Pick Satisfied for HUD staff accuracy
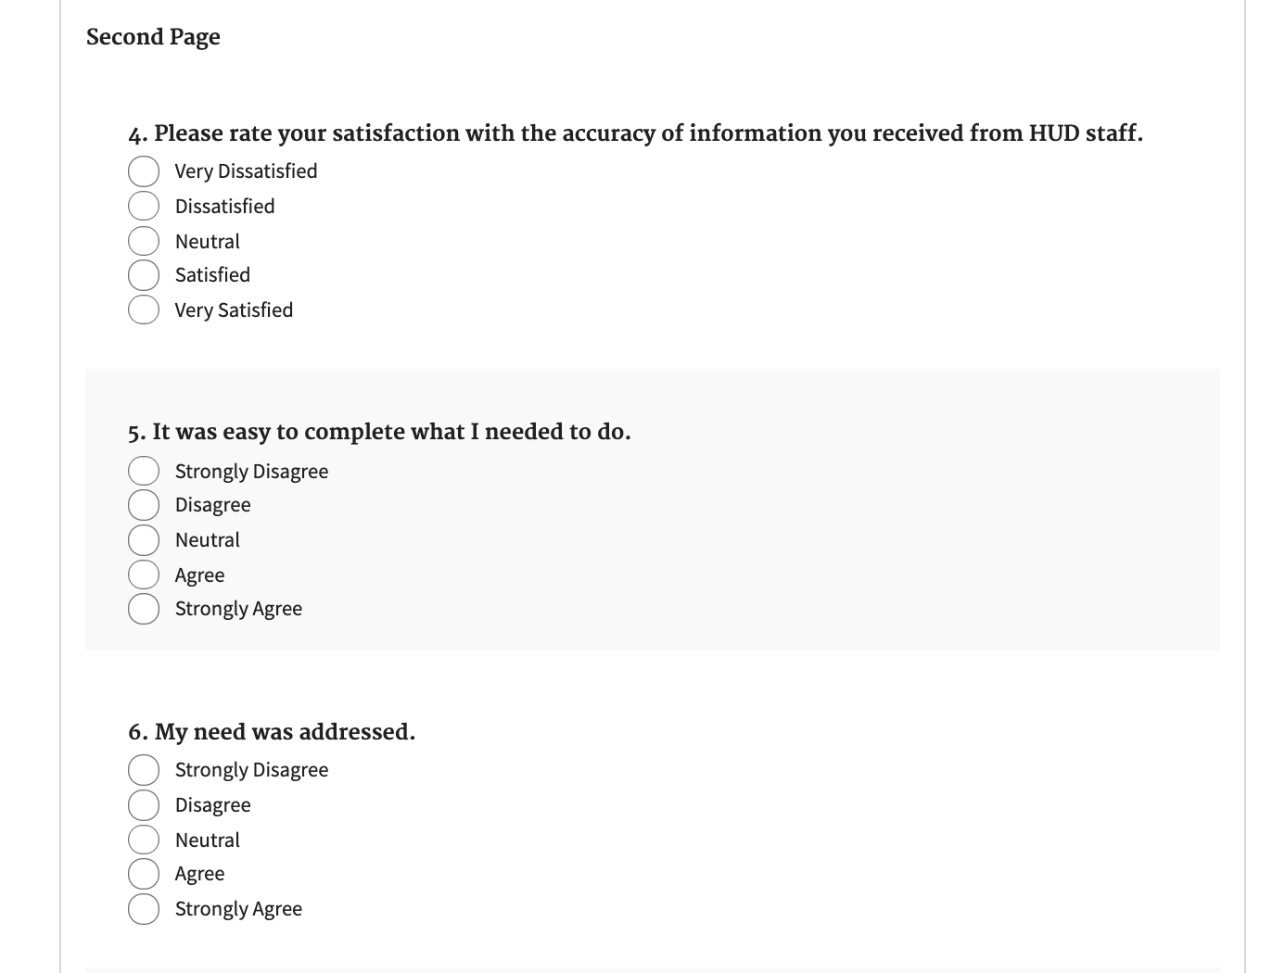Screen dimensions: 1272x973 tap(144, 275)
